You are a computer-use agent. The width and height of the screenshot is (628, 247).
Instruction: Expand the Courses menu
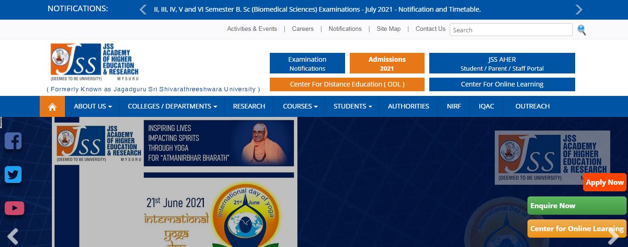[x=300, y=106]
